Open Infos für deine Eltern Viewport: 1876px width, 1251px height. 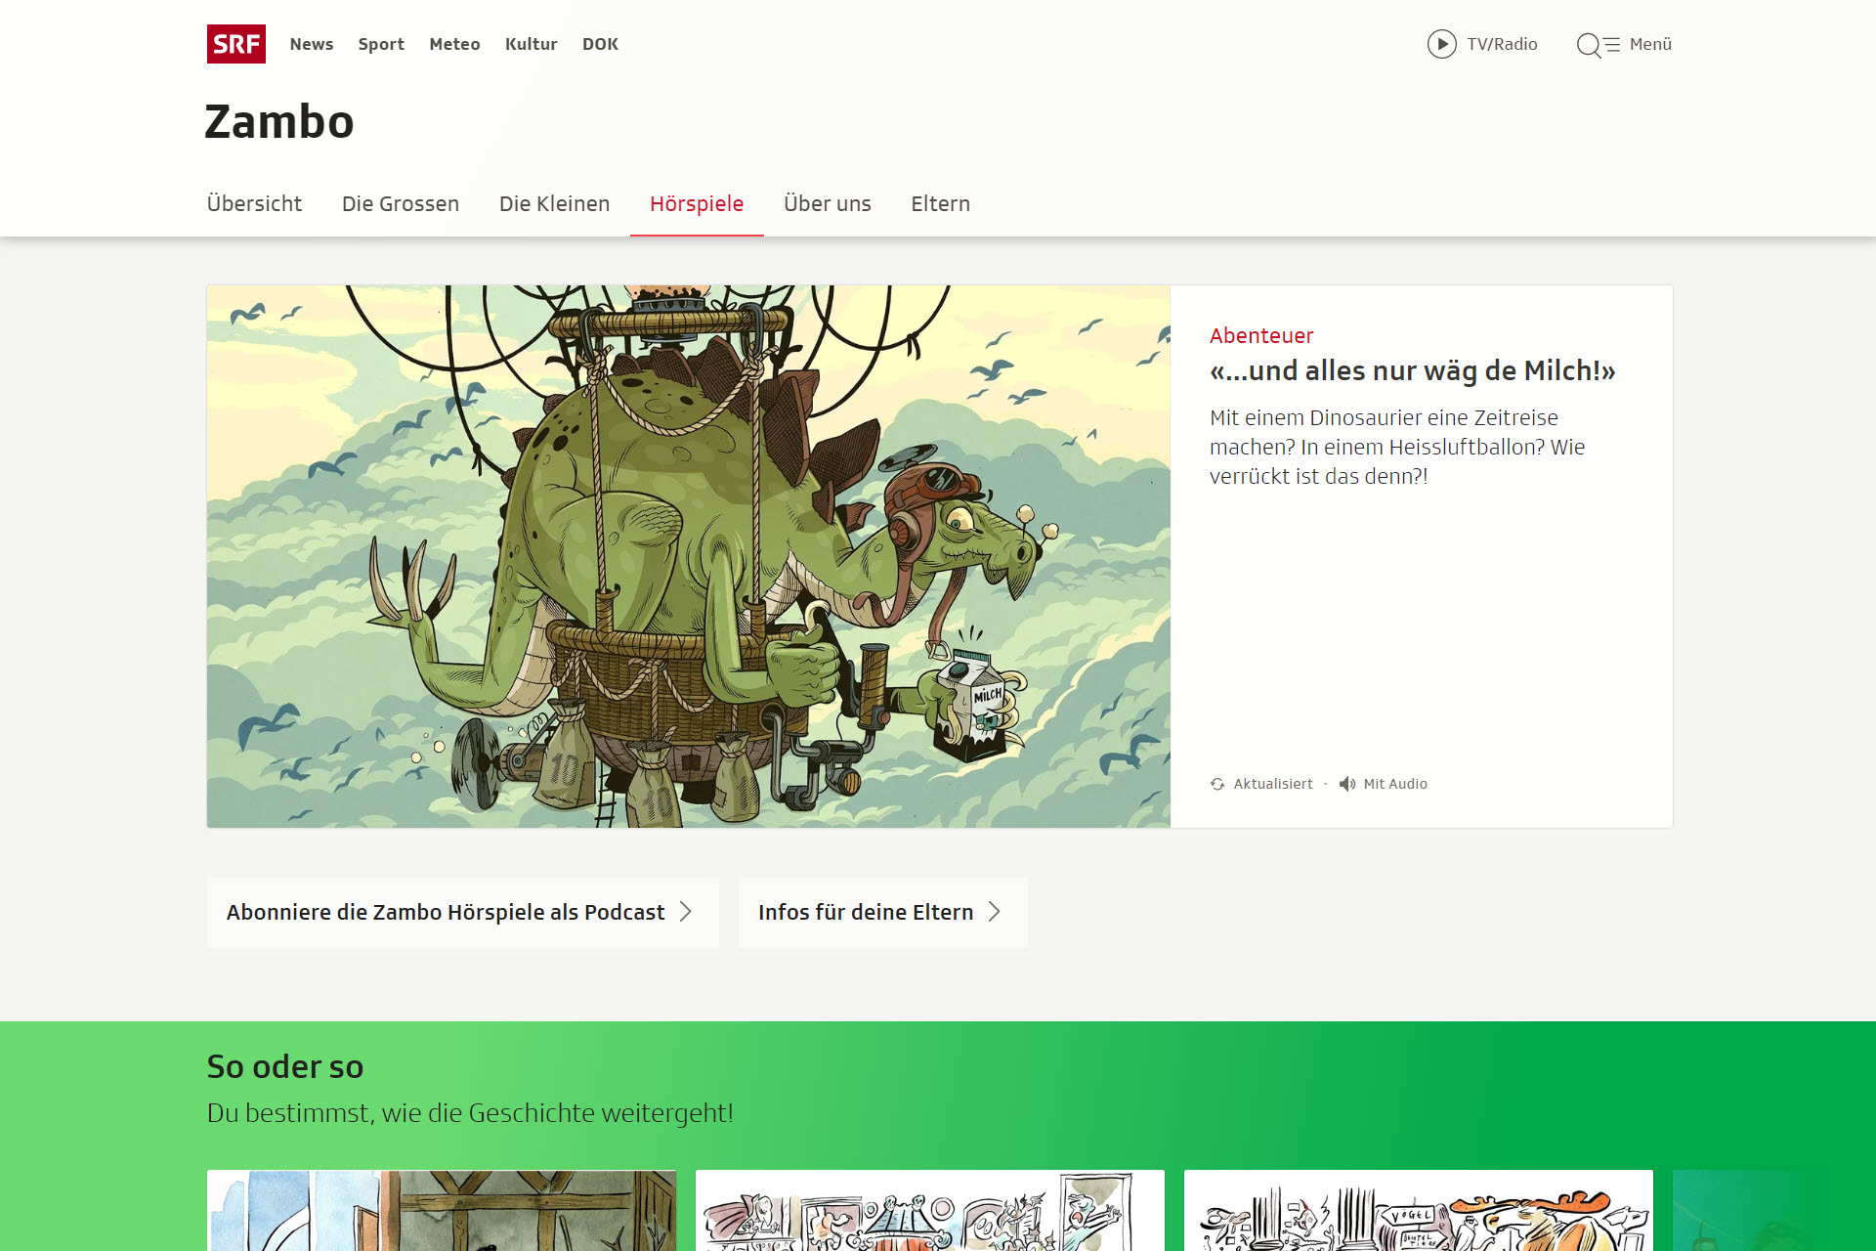pyautogui.click(x=882, y=912)
